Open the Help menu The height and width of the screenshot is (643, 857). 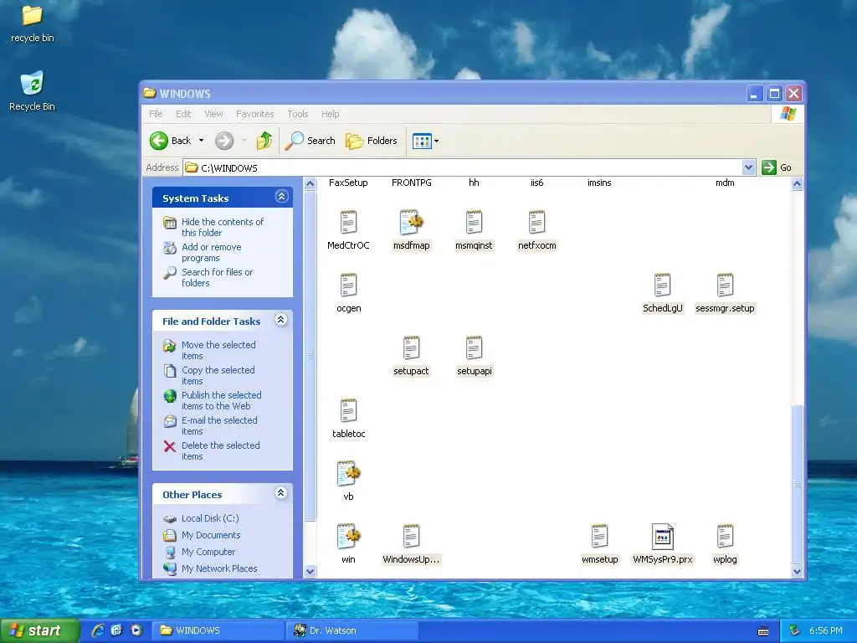coord(330,114)
